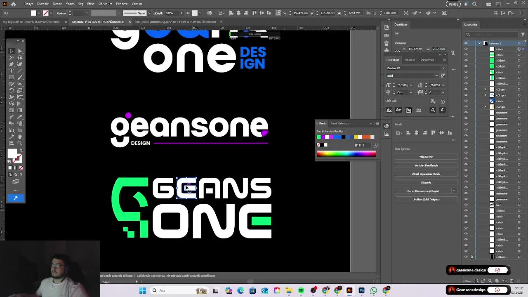Select the Direct Selection tool

point(20,51)
